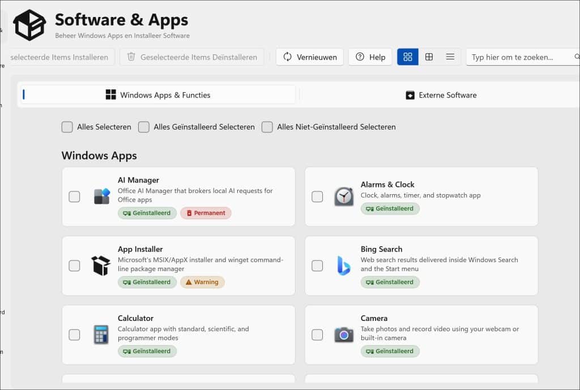Viewport: 580px width, 390px height.
Task: Select the Bing Search checkbox
Action: [317, 265]
